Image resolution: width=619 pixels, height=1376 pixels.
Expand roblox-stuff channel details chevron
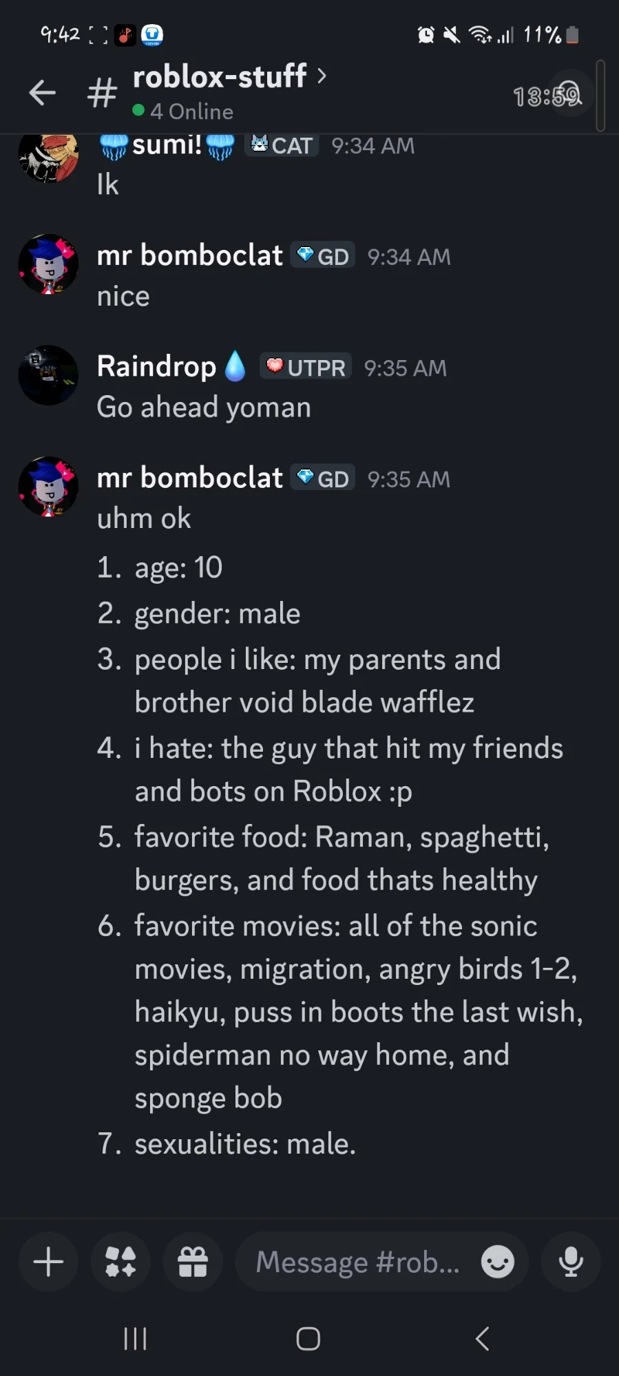pos(322,76)
